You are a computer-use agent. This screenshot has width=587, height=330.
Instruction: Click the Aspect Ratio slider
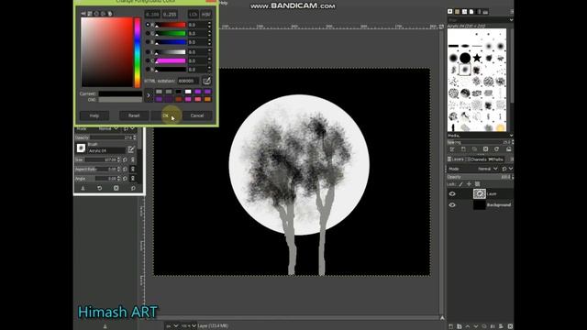coord(98,169)
